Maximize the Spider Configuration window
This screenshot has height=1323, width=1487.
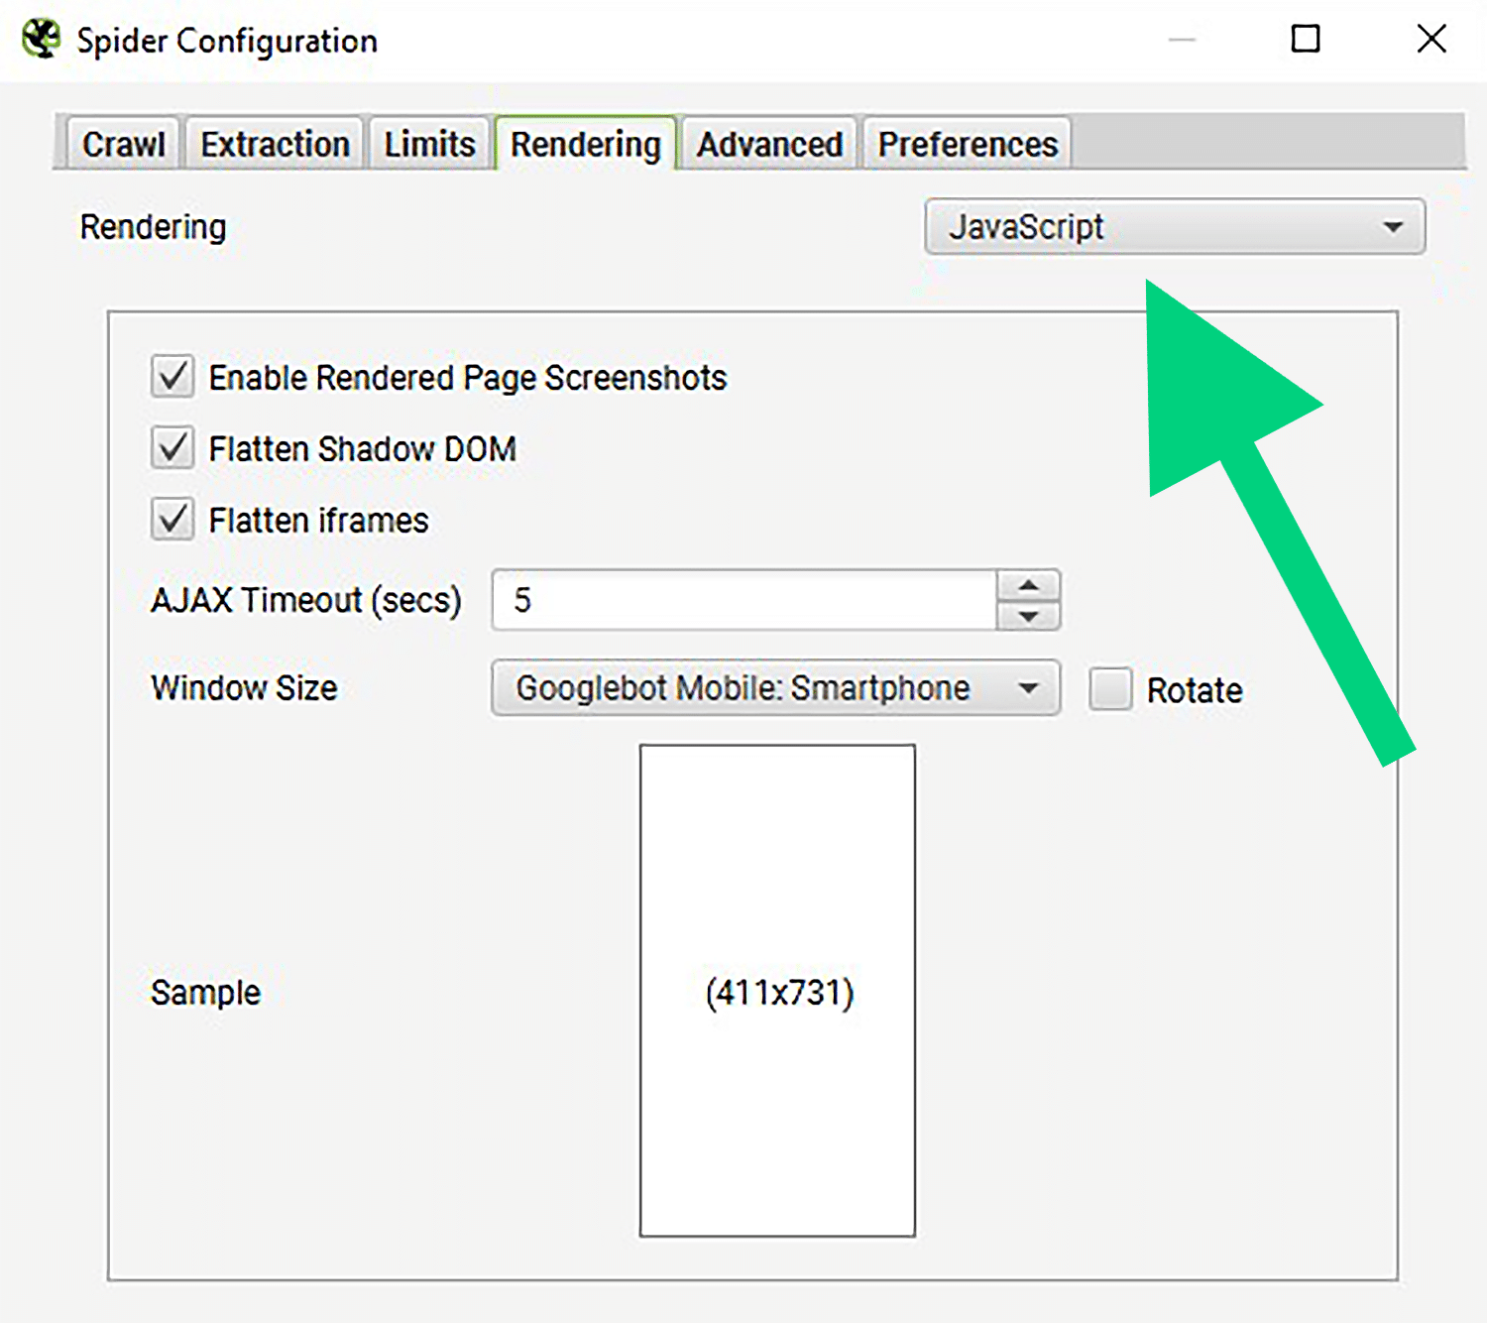pos(1306,40)
